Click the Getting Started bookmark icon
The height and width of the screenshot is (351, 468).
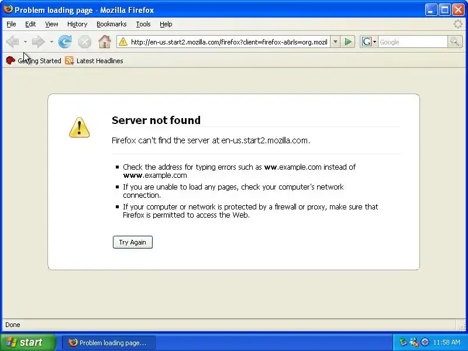tap(11, 61)
